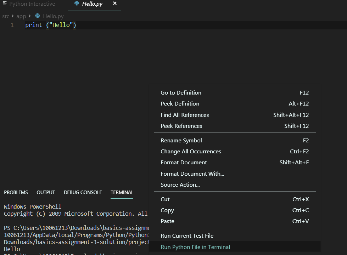Image resolution: width=347 pixels, height=255 pixels.
Task: Click "Format Document" in the context menu
Action: tap(184, 162)
